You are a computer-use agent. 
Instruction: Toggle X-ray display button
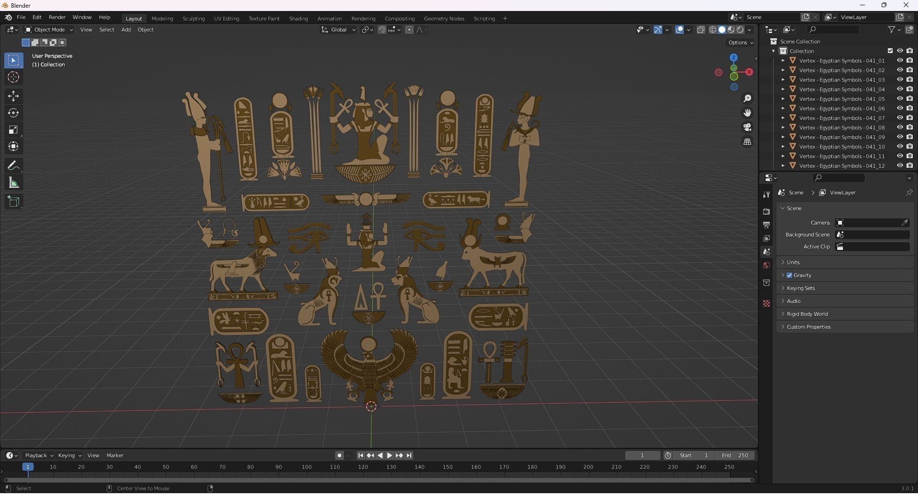tap(701, 30)
